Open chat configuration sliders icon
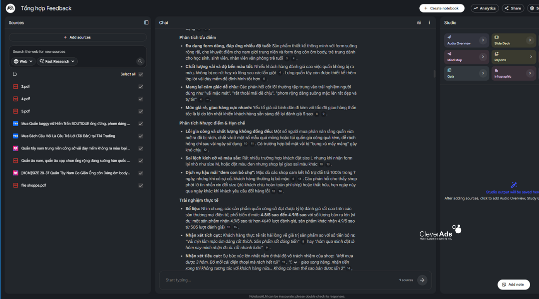Screen dimensions: 539x299 419,22
